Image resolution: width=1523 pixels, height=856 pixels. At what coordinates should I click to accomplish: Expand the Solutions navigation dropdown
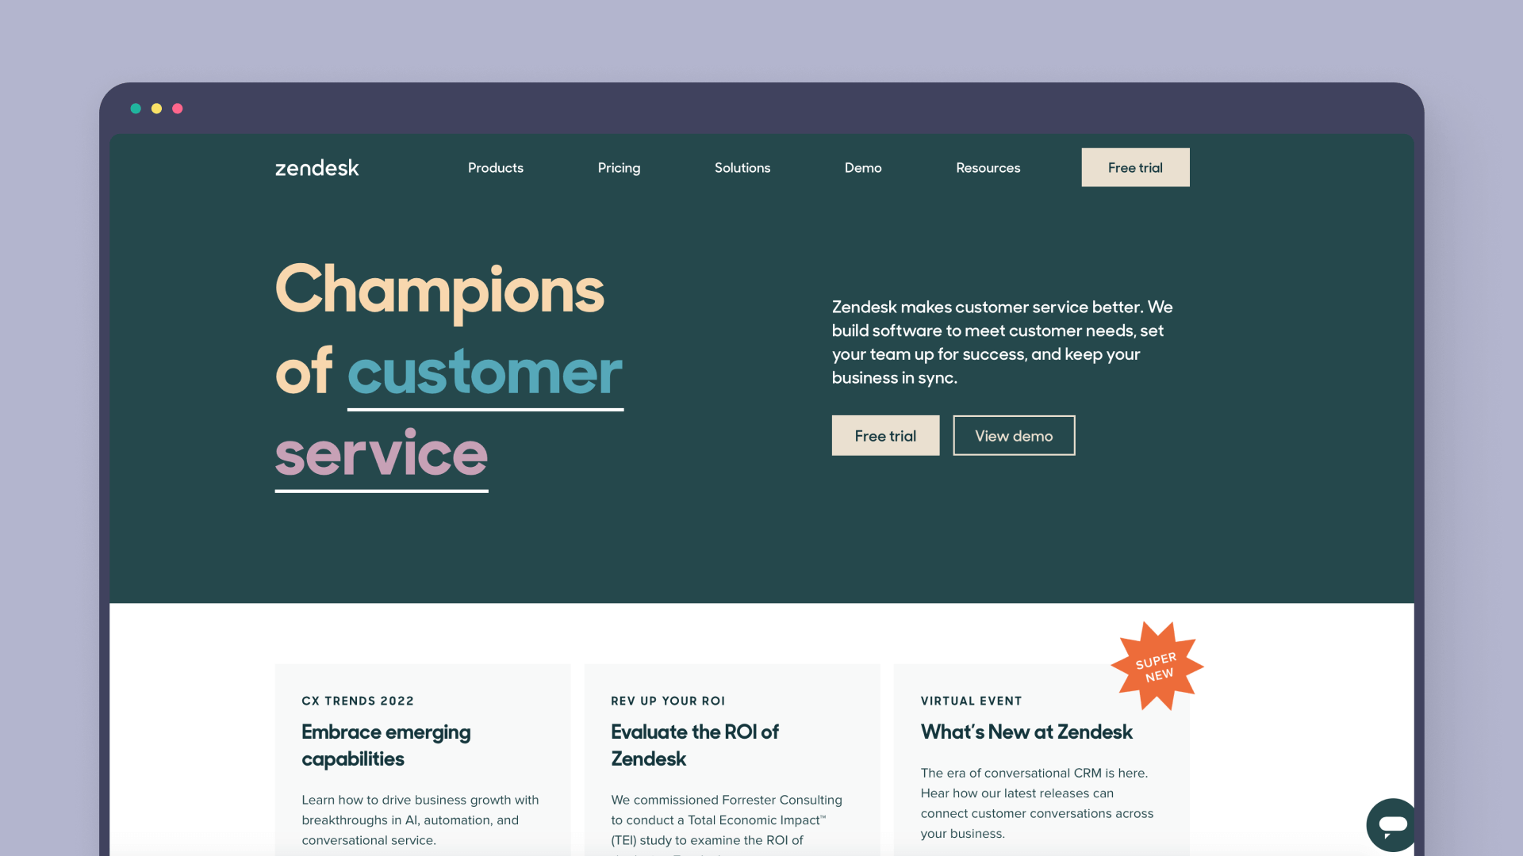pyautogui.click(x=742, y=167)
